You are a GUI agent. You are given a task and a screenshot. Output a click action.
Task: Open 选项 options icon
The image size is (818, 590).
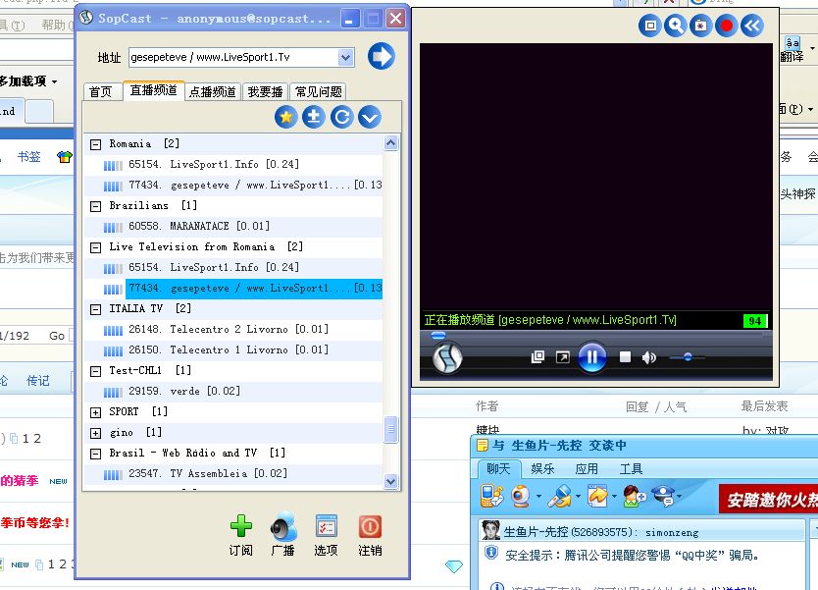(326, 526)
